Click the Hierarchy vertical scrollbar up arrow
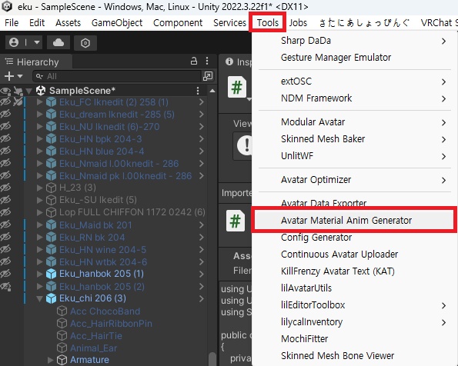 (212, 91)
